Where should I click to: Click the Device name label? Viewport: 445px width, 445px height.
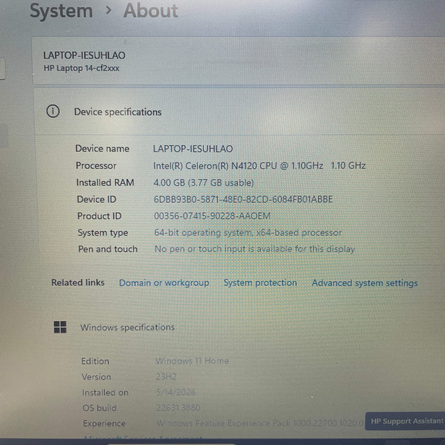(102, 149)
